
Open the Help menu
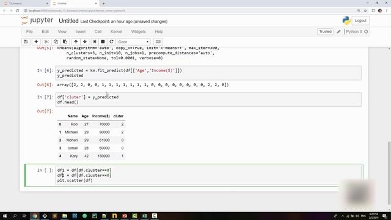coord(159,32)
